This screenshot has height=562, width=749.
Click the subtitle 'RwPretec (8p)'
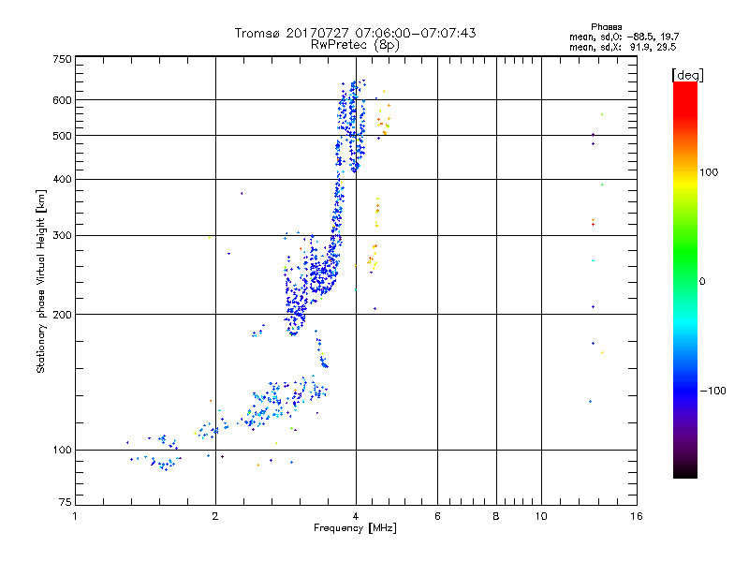coord(355,45)
